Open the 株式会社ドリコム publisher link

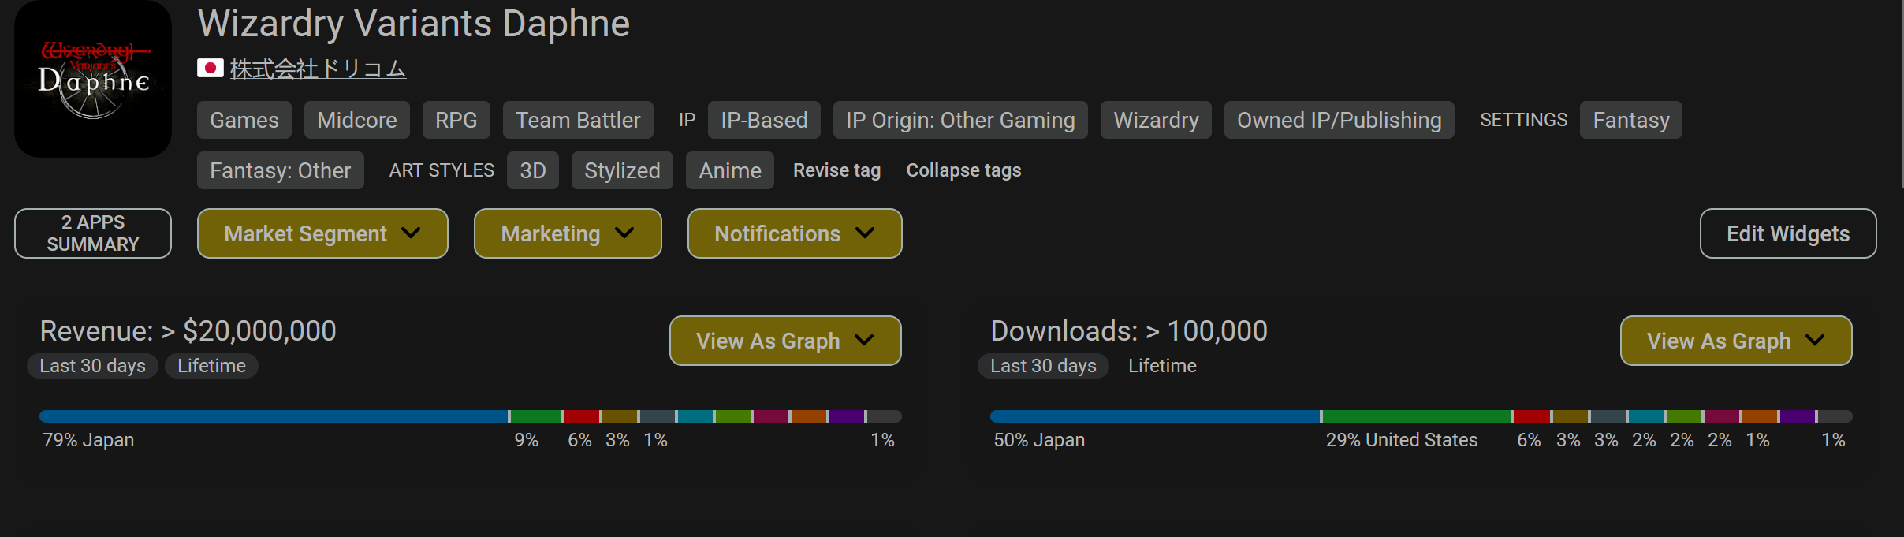click(x=318, y=69)
